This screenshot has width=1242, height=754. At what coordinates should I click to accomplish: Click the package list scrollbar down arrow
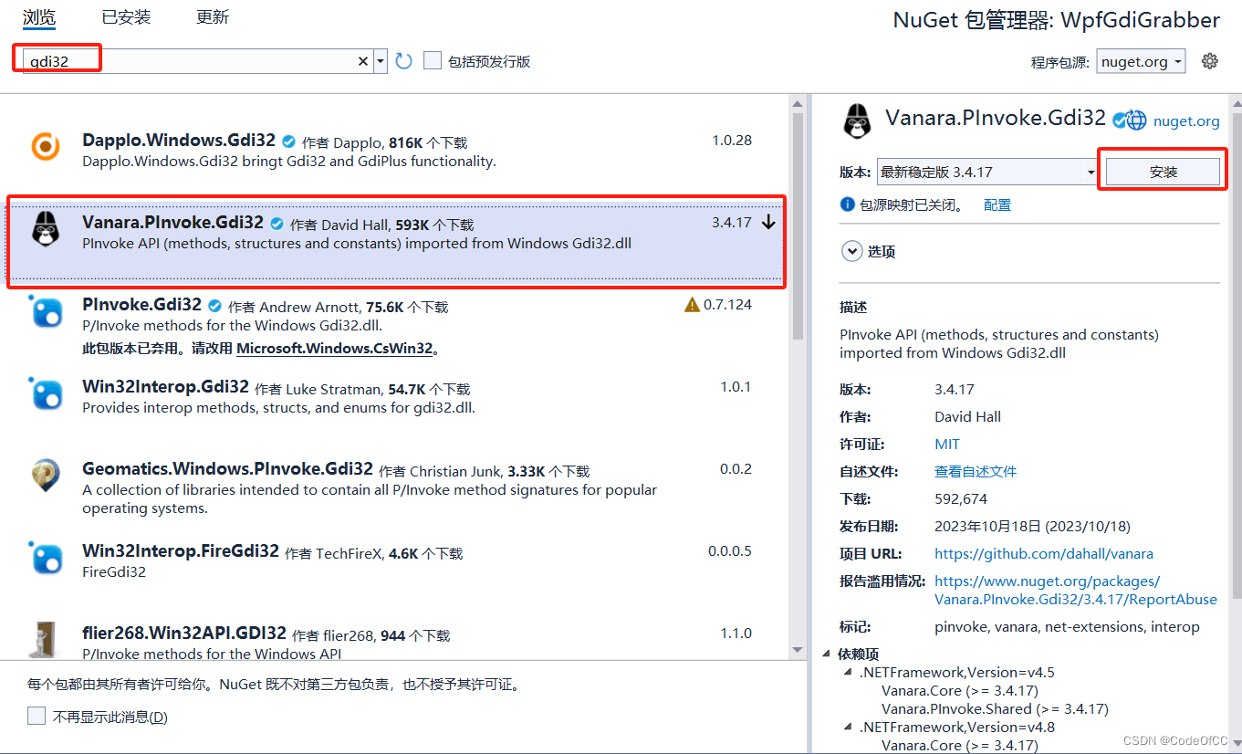pos(798,651)
